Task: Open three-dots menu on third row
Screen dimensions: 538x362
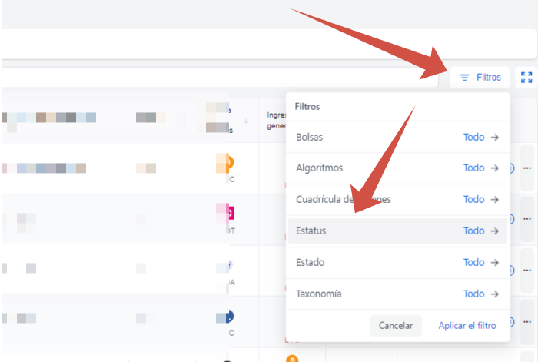Action: pos(527,271)
